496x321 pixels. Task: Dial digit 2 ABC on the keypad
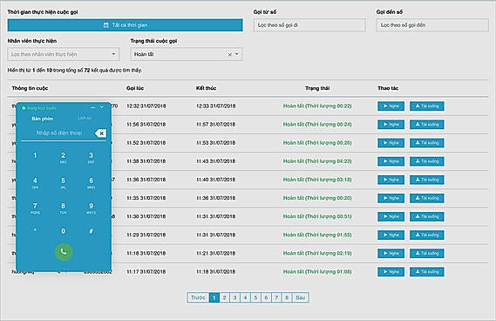pyautogui.click(x=64, y=157)
